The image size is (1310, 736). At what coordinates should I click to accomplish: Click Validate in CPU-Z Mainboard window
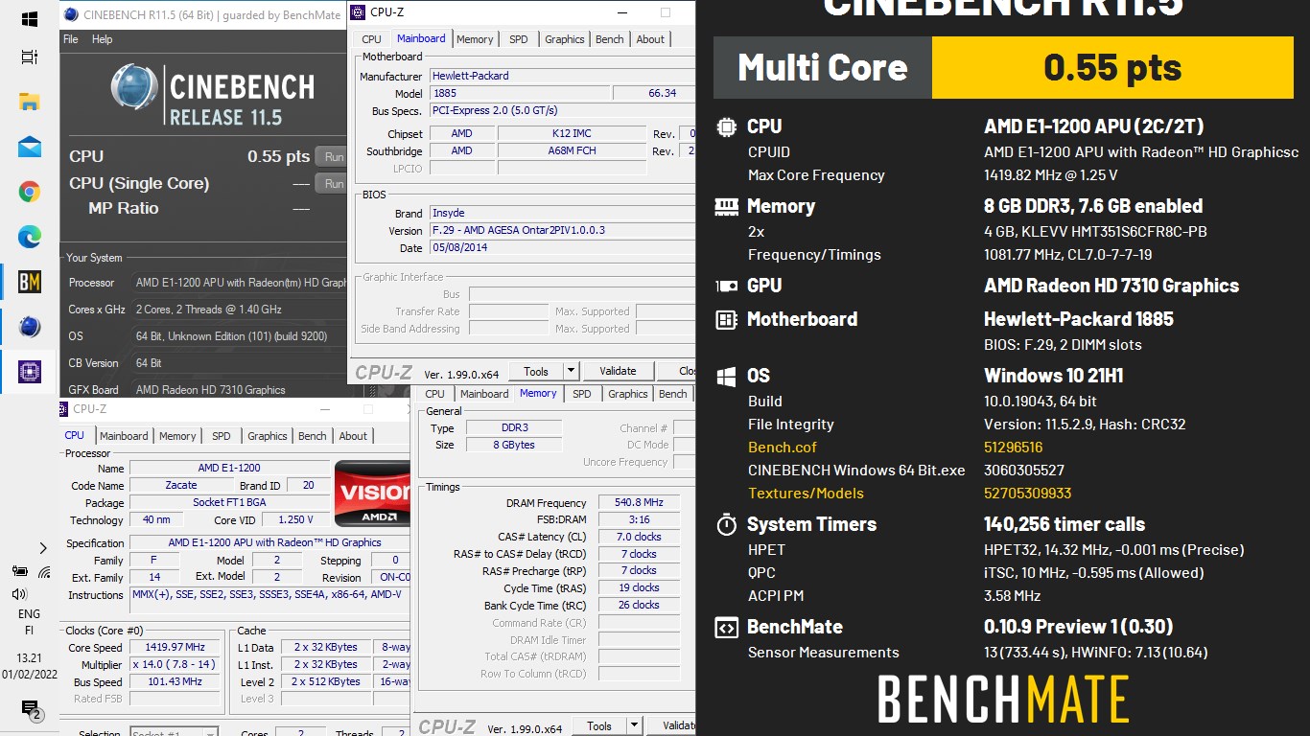click(618, 371)
